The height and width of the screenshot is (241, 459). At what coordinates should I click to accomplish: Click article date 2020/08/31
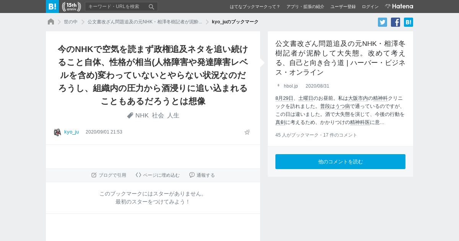point(317,86)
